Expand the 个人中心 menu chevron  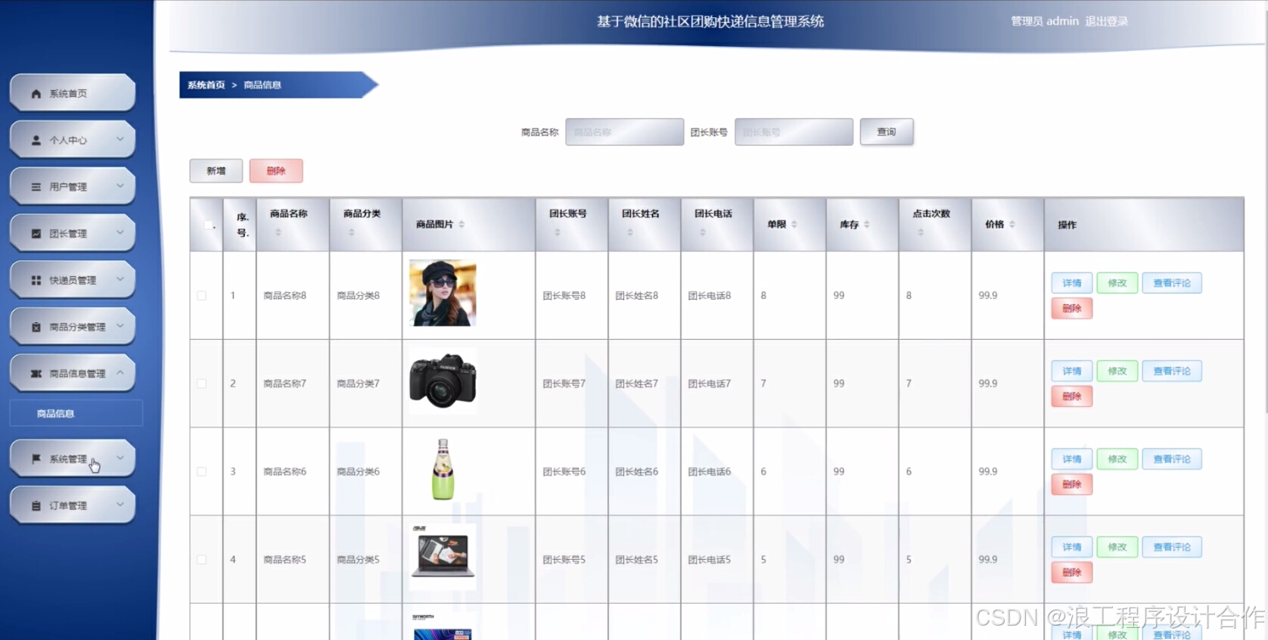click(120, 139)
